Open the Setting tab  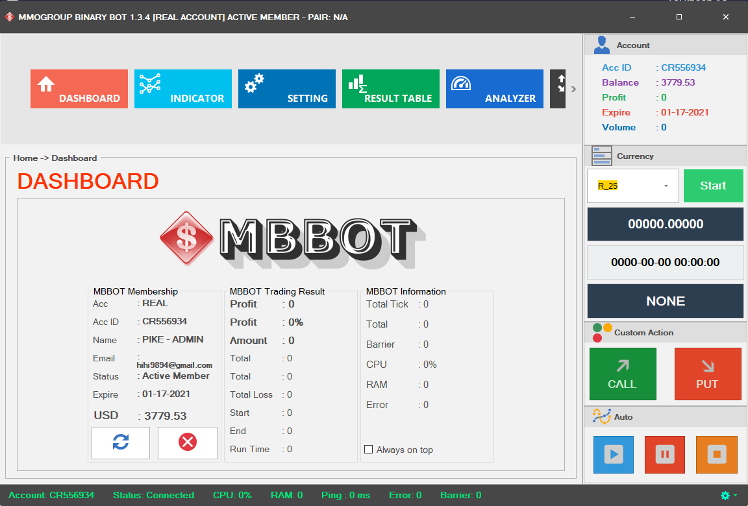point(286,89)
